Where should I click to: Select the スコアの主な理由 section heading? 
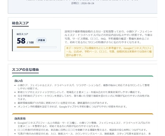pos(25,69)
